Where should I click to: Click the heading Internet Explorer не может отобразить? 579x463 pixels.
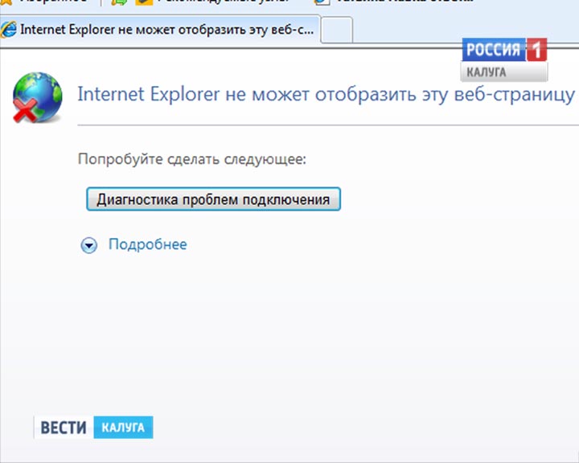click(326, 94)
